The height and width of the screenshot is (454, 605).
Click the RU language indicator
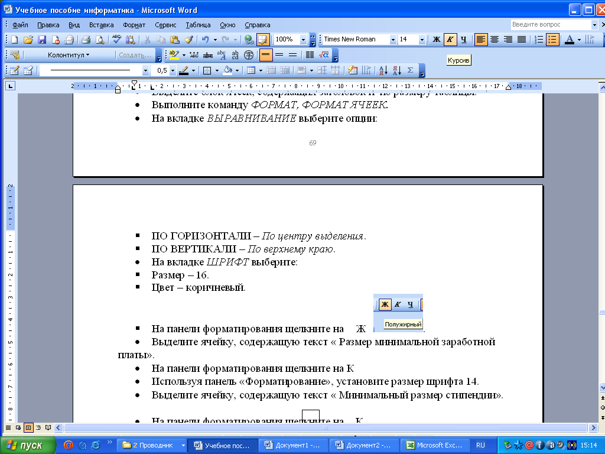tap(480, 445)
